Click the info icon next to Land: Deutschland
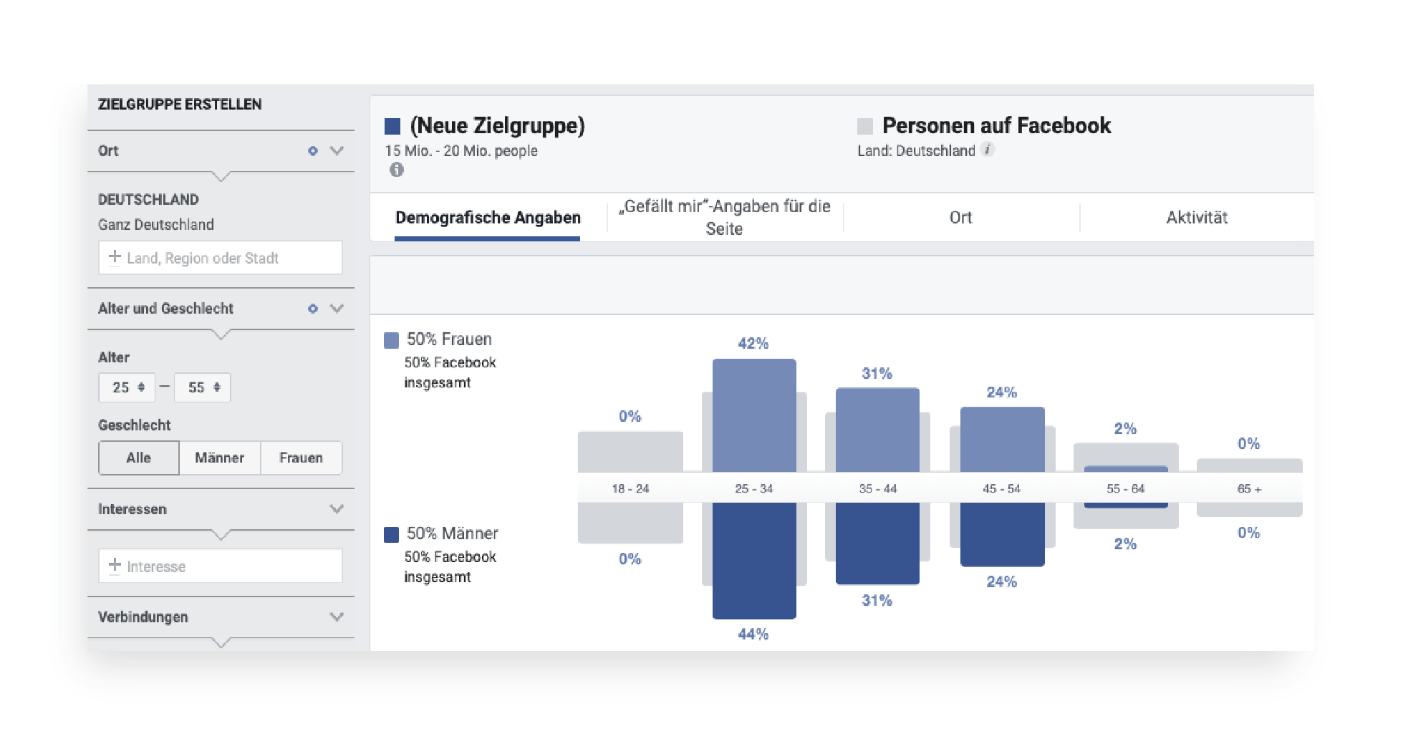Image resolution: width=1403 pixels, height=734 pixels. (x=988, y=150)
